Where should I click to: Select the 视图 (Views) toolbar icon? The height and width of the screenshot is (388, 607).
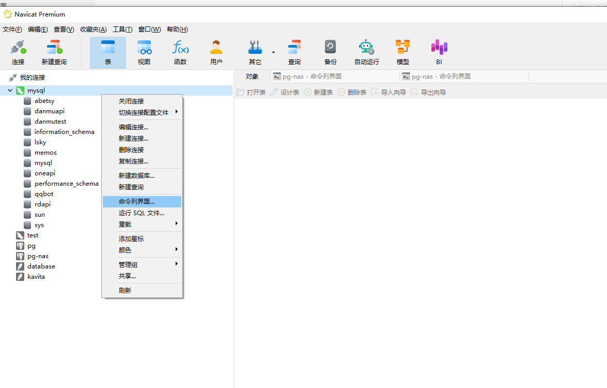[x=144, y=52]
